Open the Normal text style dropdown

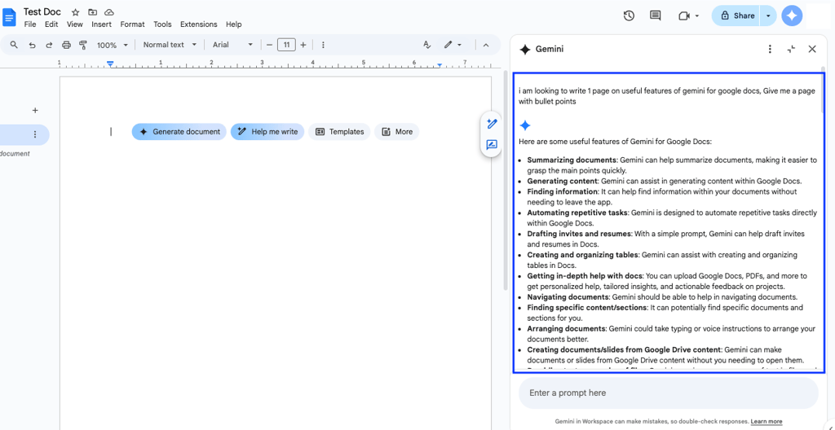pyautogui.click(x=170, y=46)
